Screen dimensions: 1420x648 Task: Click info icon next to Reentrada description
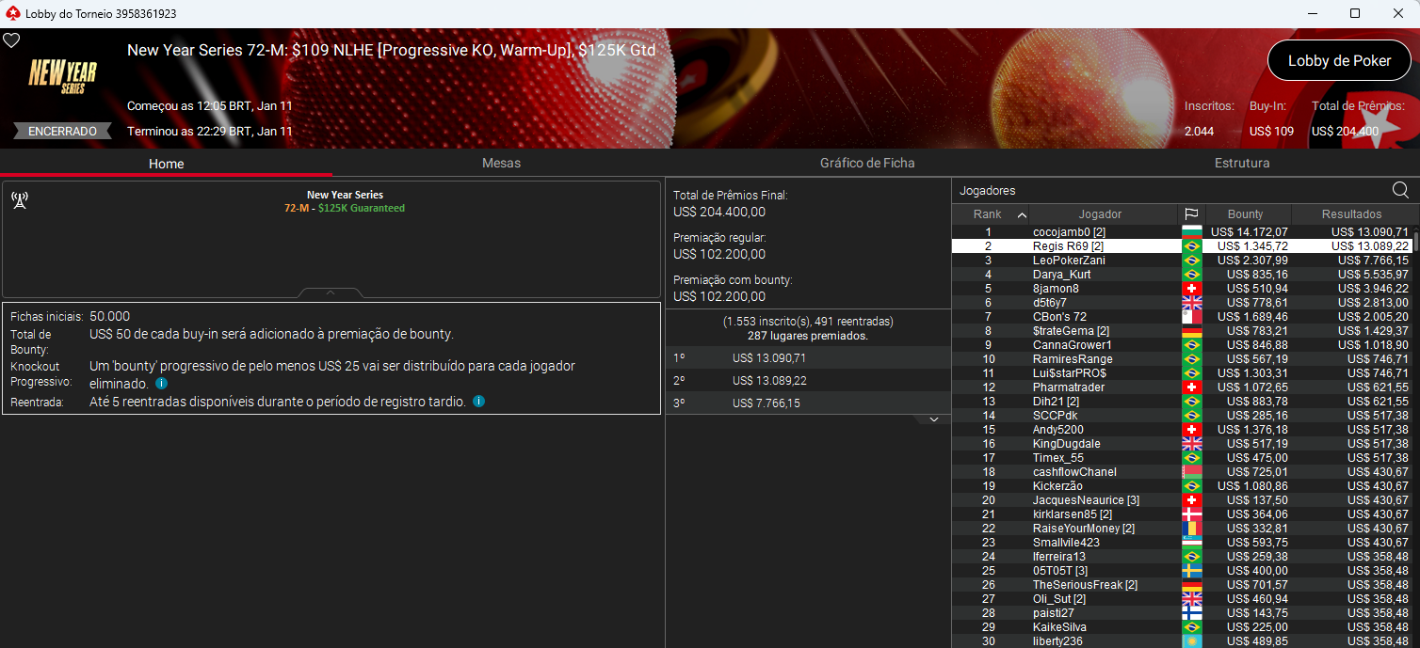[x=478, y=402]
